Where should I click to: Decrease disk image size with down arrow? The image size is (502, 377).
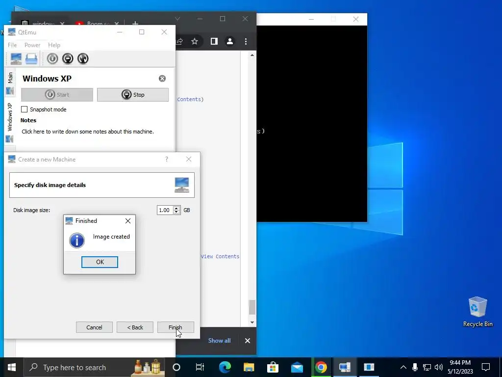[x=176, y=212]
